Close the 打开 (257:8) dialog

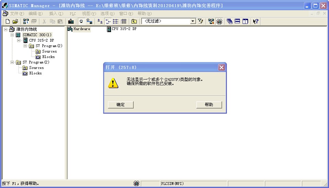tap(221, 68)
